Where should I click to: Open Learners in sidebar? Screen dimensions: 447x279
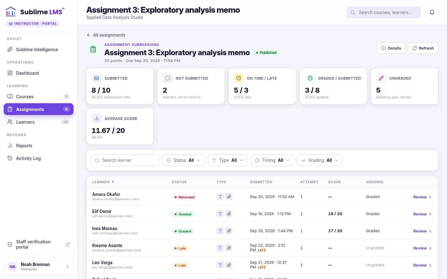(x=38, y=122)
